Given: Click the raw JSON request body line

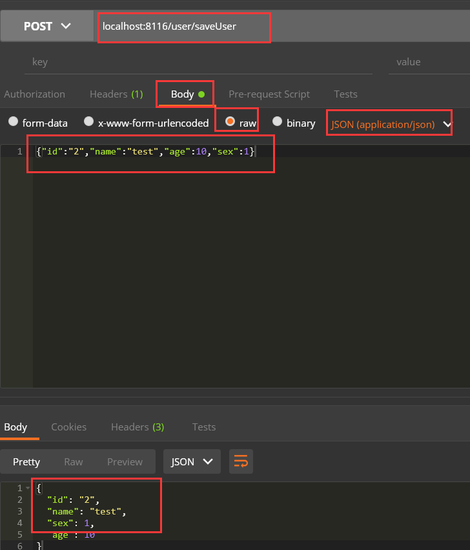Looking at the screenshot, I should [x=146, y=151].
